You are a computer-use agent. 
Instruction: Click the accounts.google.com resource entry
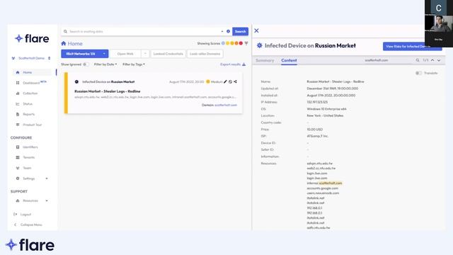point(323,188)
